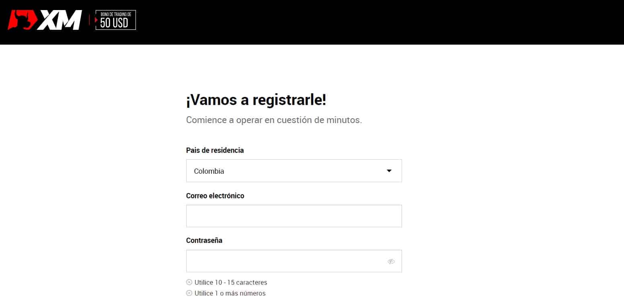This screenshot has height=300, width=624.
Task: Focus the Correo electrónico text field
Action: pyautogui.click(x=294, y=216)
